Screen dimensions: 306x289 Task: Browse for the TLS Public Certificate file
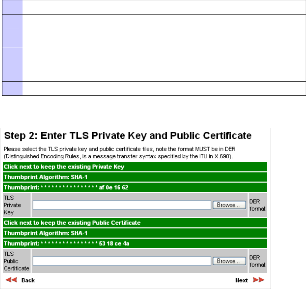click(229, 261)
